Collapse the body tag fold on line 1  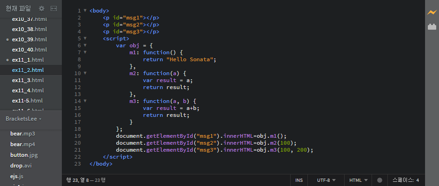tap(85, 11)
